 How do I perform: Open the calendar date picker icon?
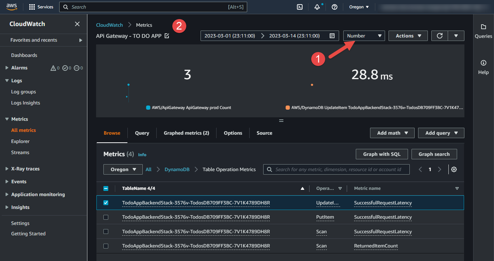(332, 36)
